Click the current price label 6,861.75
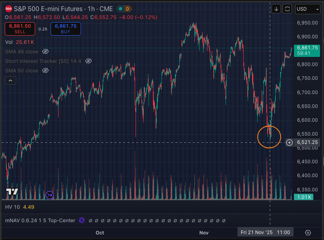This screenshot has width=324, height=240. 307,51
